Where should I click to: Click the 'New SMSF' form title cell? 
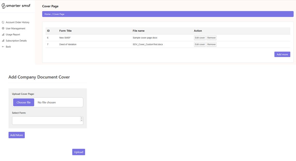click(x=65, y=38)
